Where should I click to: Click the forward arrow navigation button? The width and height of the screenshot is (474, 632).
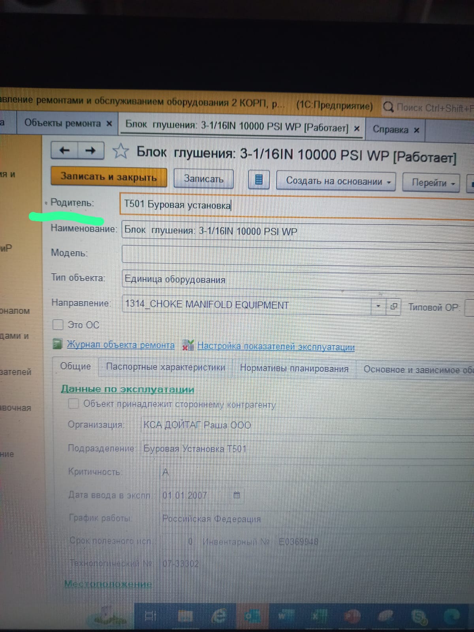click(91, 150)
